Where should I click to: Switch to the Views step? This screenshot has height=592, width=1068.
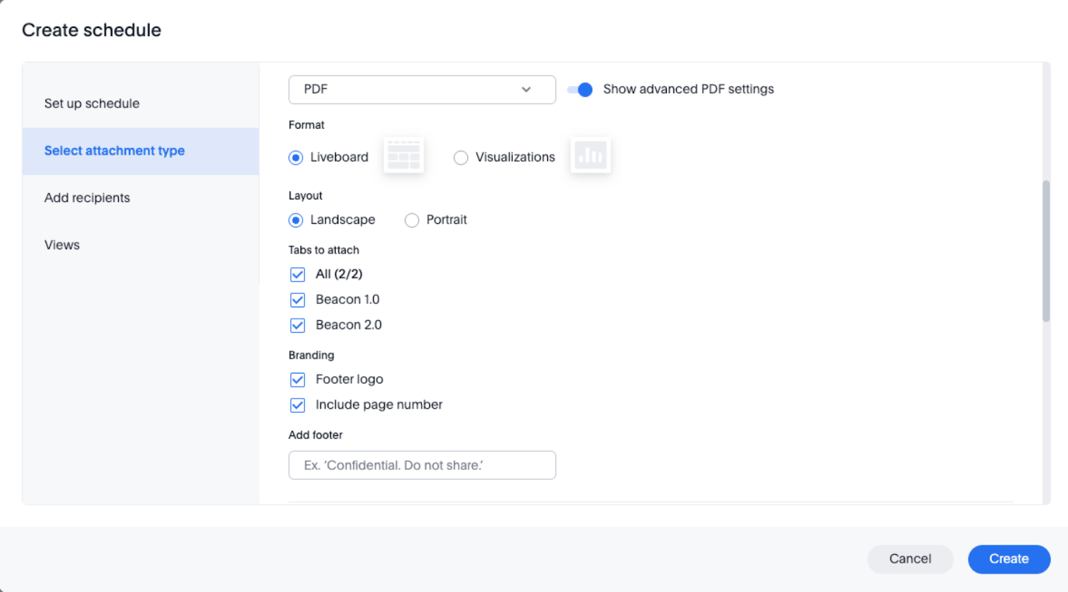tap(62, 245)
